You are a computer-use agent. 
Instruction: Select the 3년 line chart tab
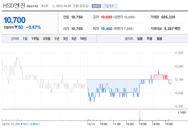click(x=65, y=39)
